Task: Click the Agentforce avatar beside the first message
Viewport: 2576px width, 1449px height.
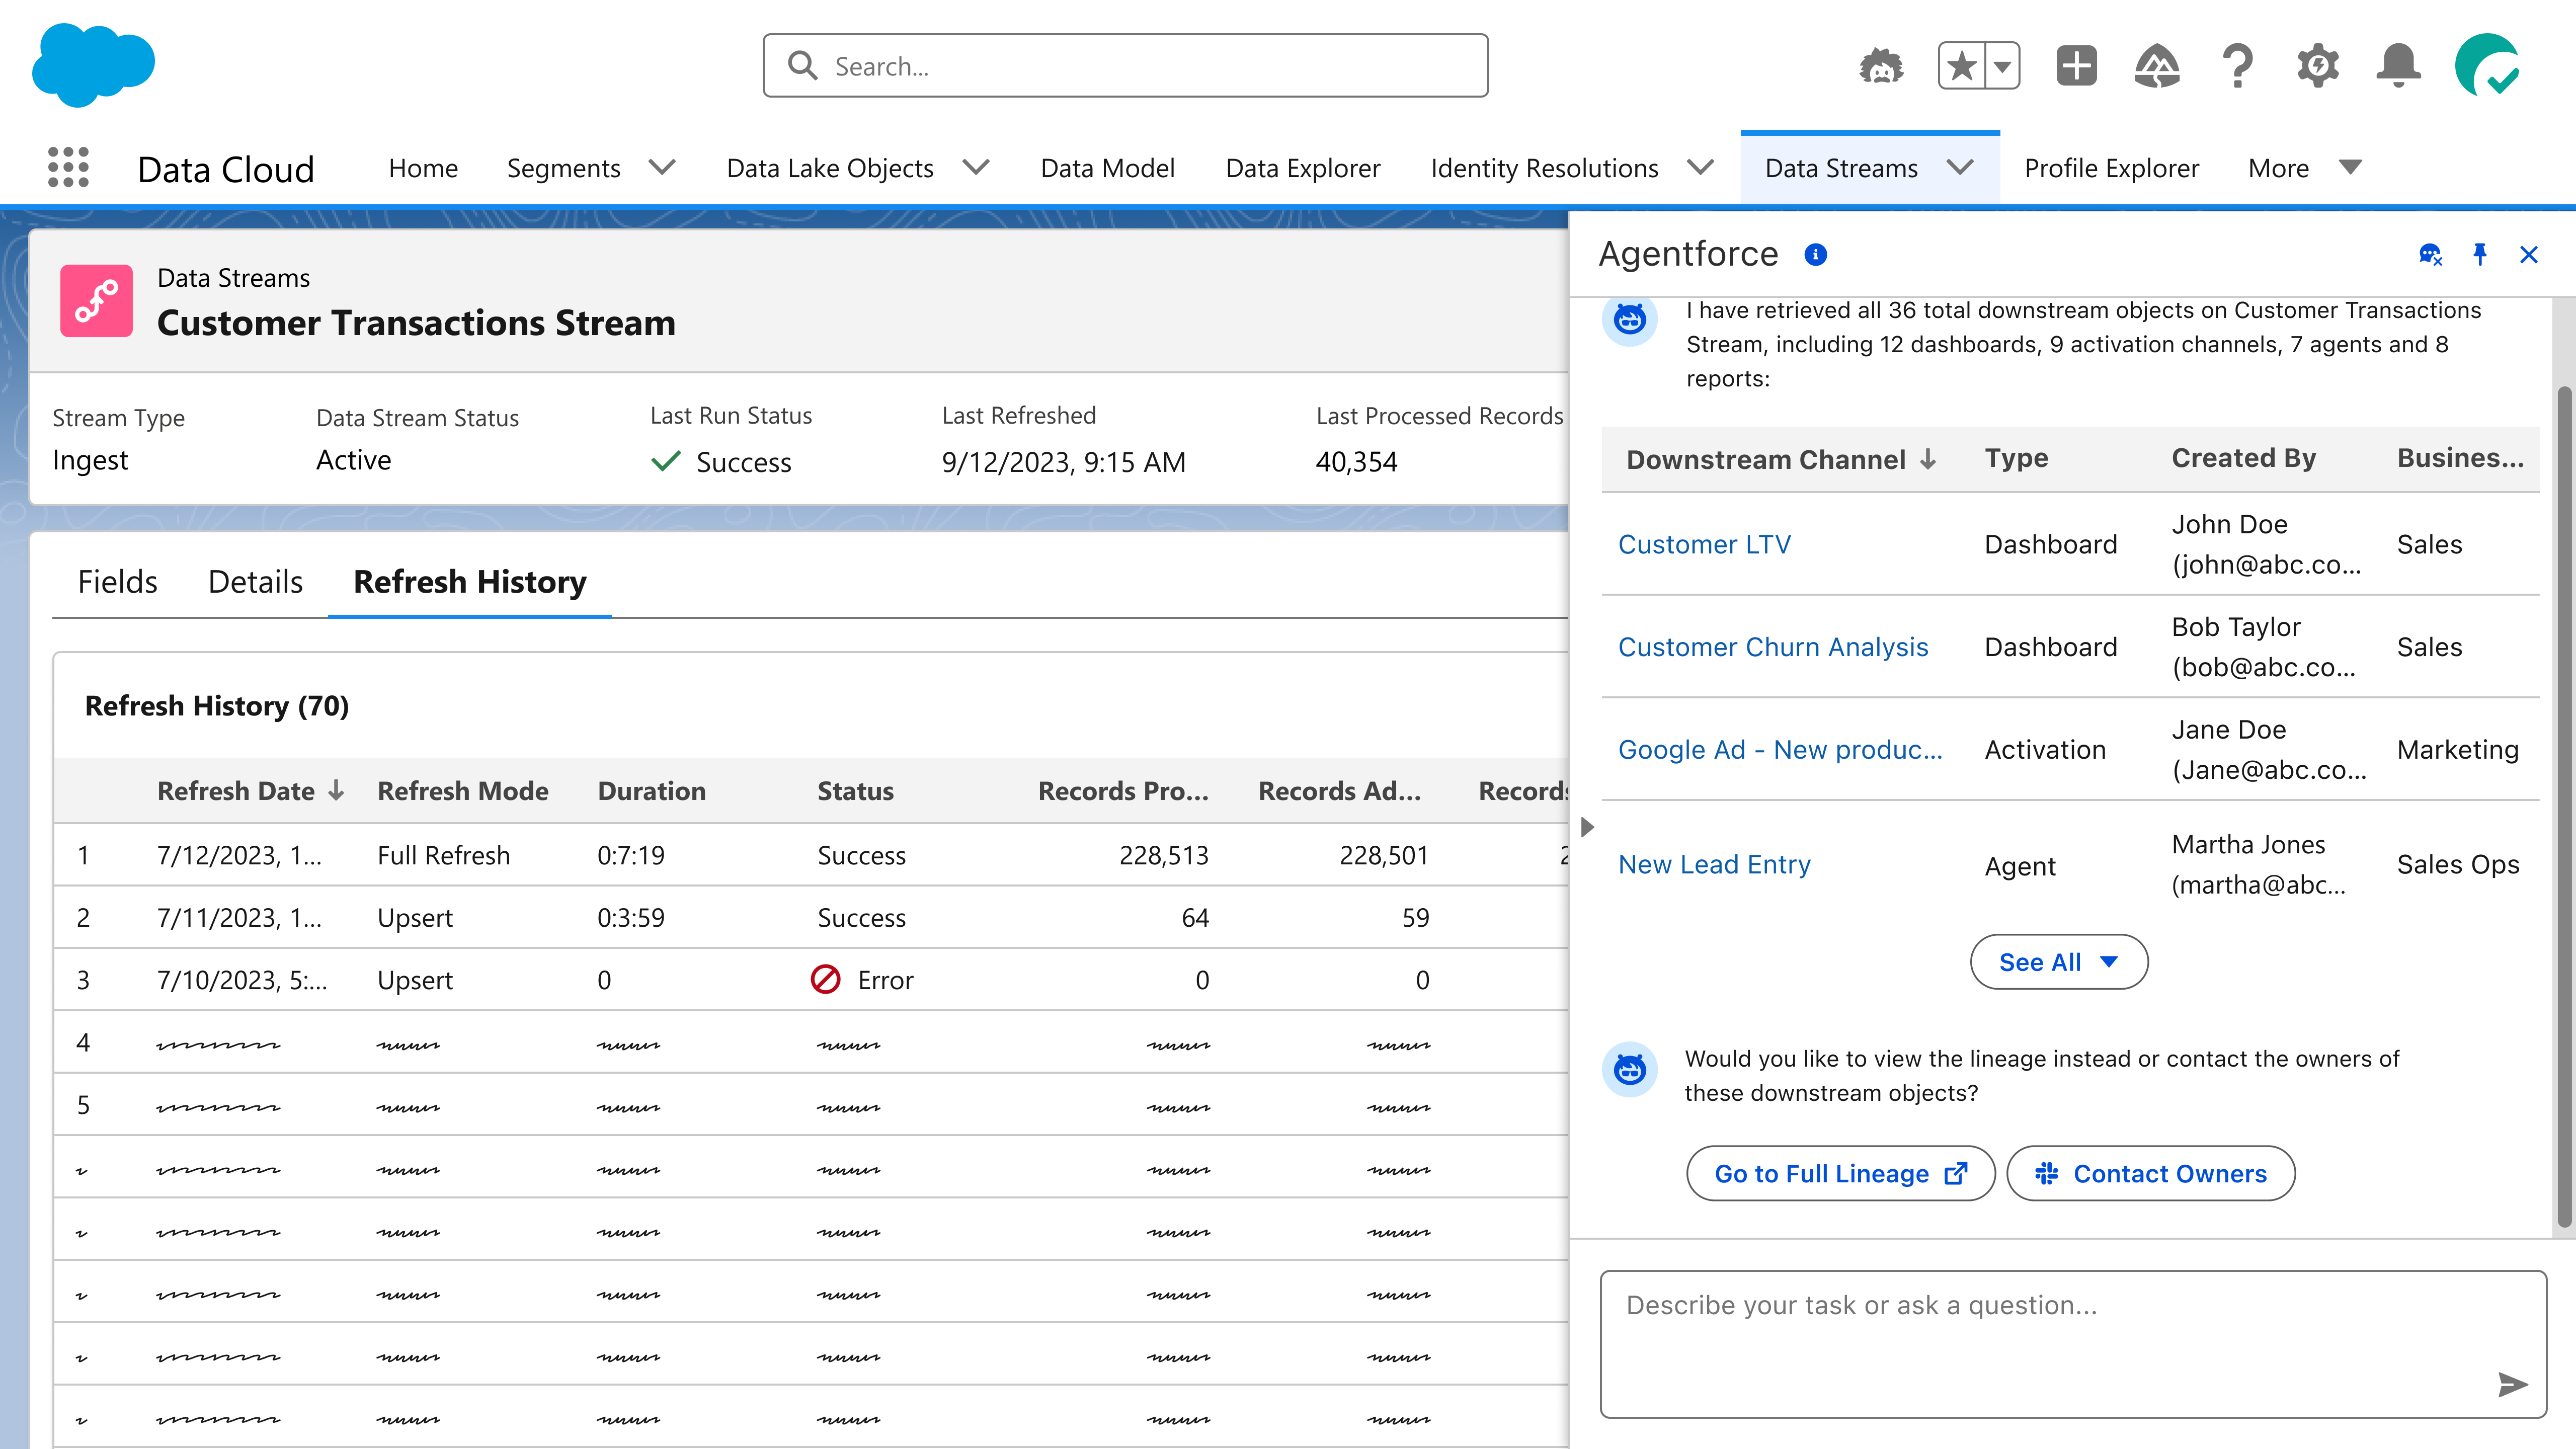Action: (1630, 319)
